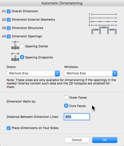Click Distance Between Dimension Lines field
The height and width of the screenshot is (146, 124).
77,117
